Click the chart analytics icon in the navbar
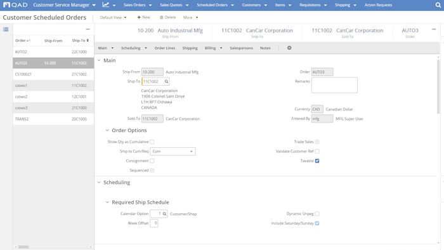The height and width of the screenshot is (250, 444). tap(106, 4)
